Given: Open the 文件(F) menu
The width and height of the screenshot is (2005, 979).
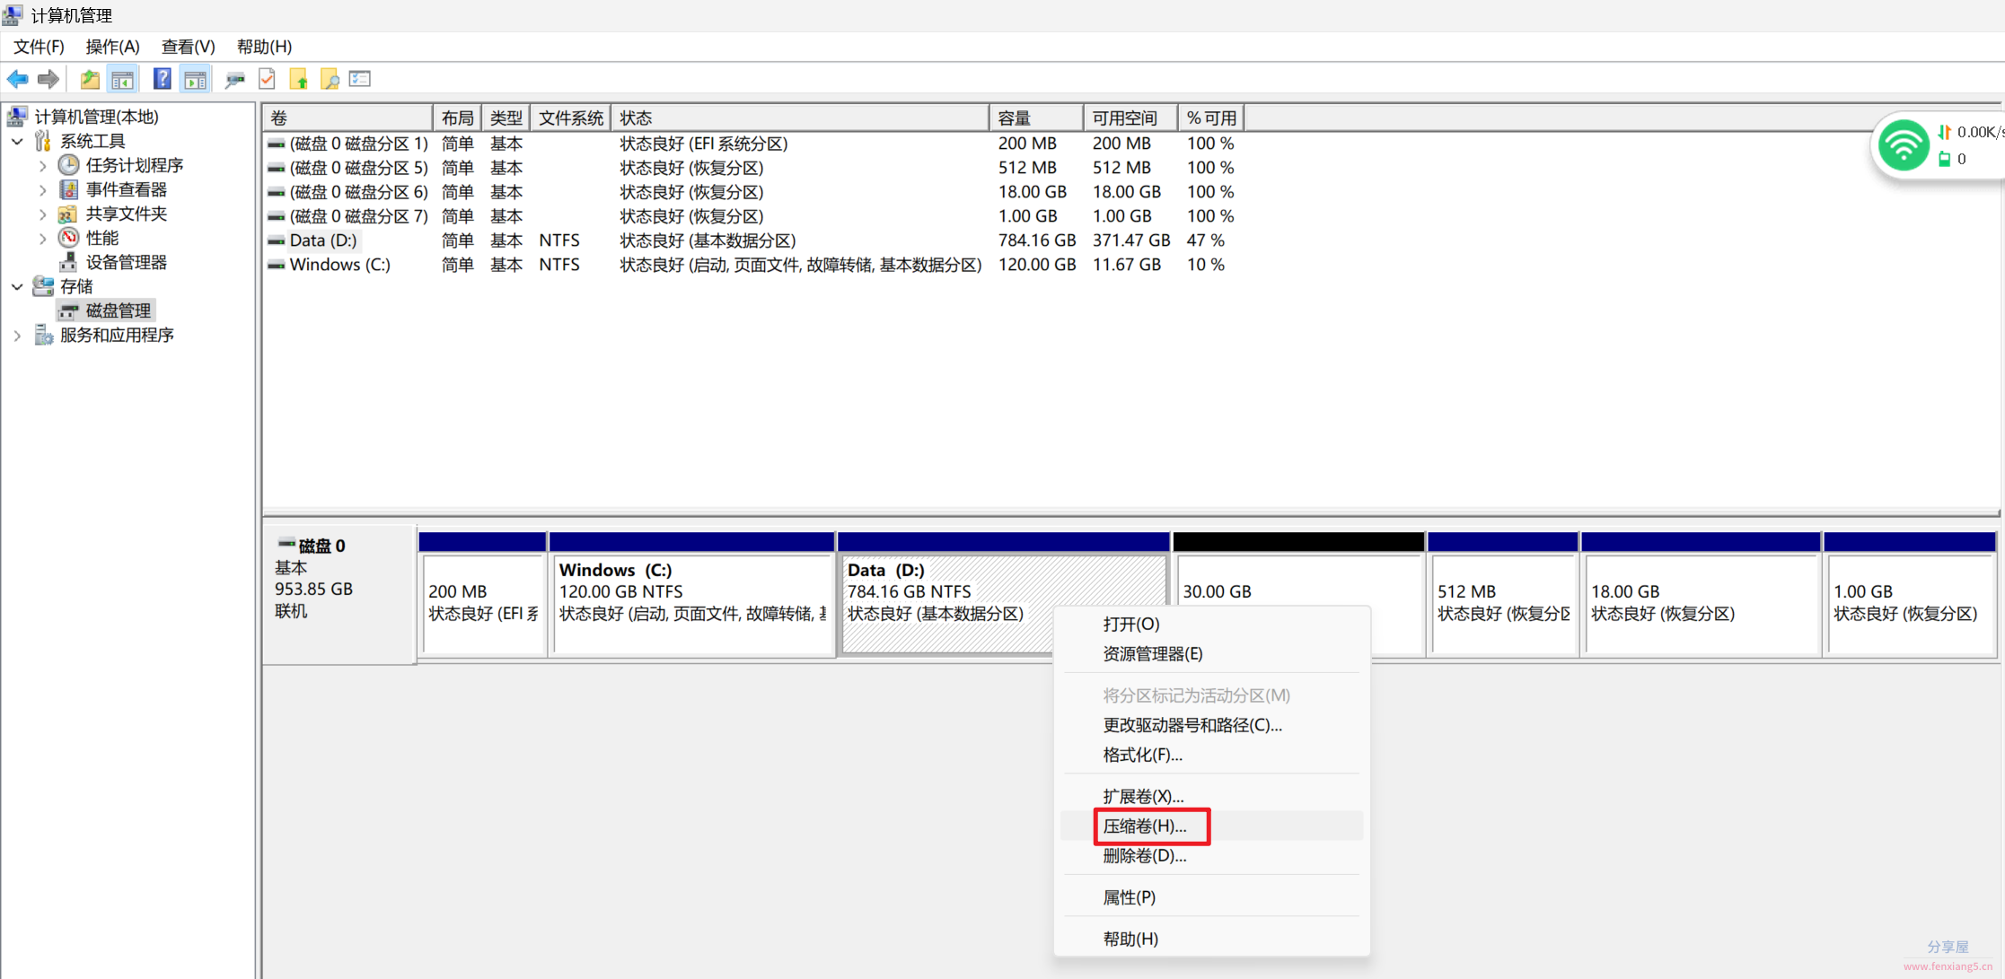Looking at the screenshot, I should coord(39,47).
